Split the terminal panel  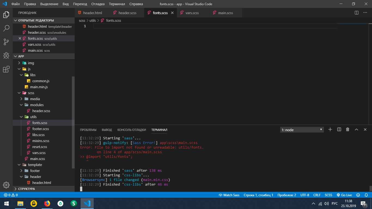pos(339,130)
